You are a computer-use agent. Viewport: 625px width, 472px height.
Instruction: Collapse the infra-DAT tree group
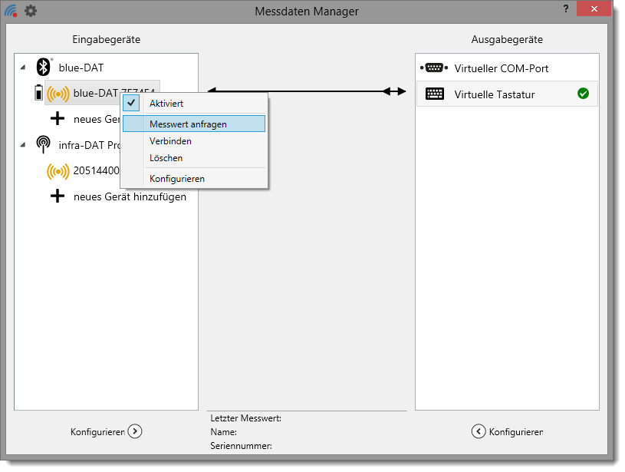point(22,145)
